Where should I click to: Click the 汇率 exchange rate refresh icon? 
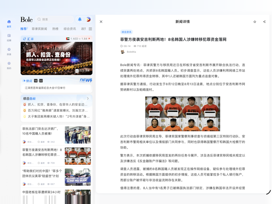pos(25,39)
